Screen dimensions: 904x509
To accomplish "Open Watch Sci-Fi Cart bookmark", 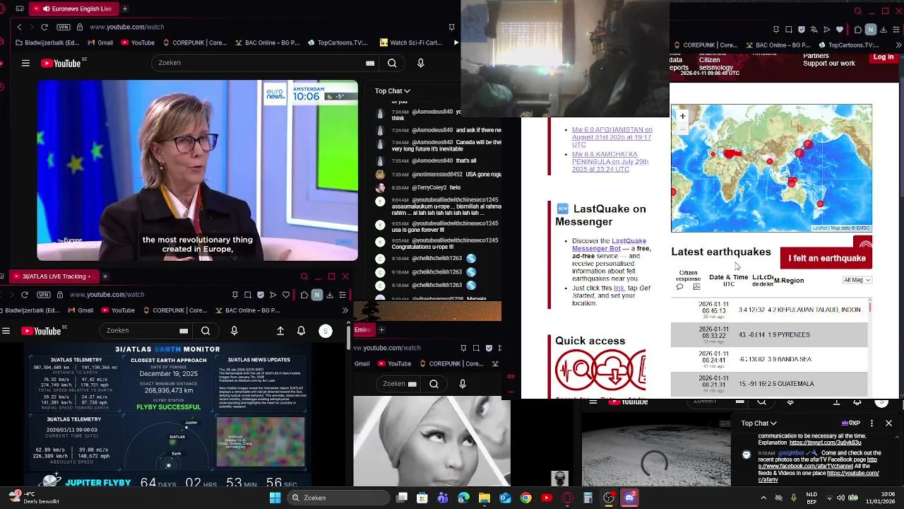I will (410, 42).
